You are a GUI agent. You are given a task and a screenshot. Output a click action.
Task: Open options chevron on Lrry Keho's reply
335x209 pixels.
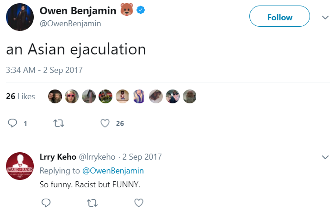click(x=325, y=157)
